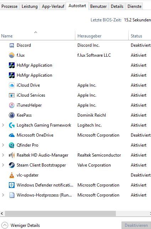Image resolution: width=151 pixels, height=229 pixels.
Task: Click the iTunesHelper music note icon
Action: [x=12, y=105]
